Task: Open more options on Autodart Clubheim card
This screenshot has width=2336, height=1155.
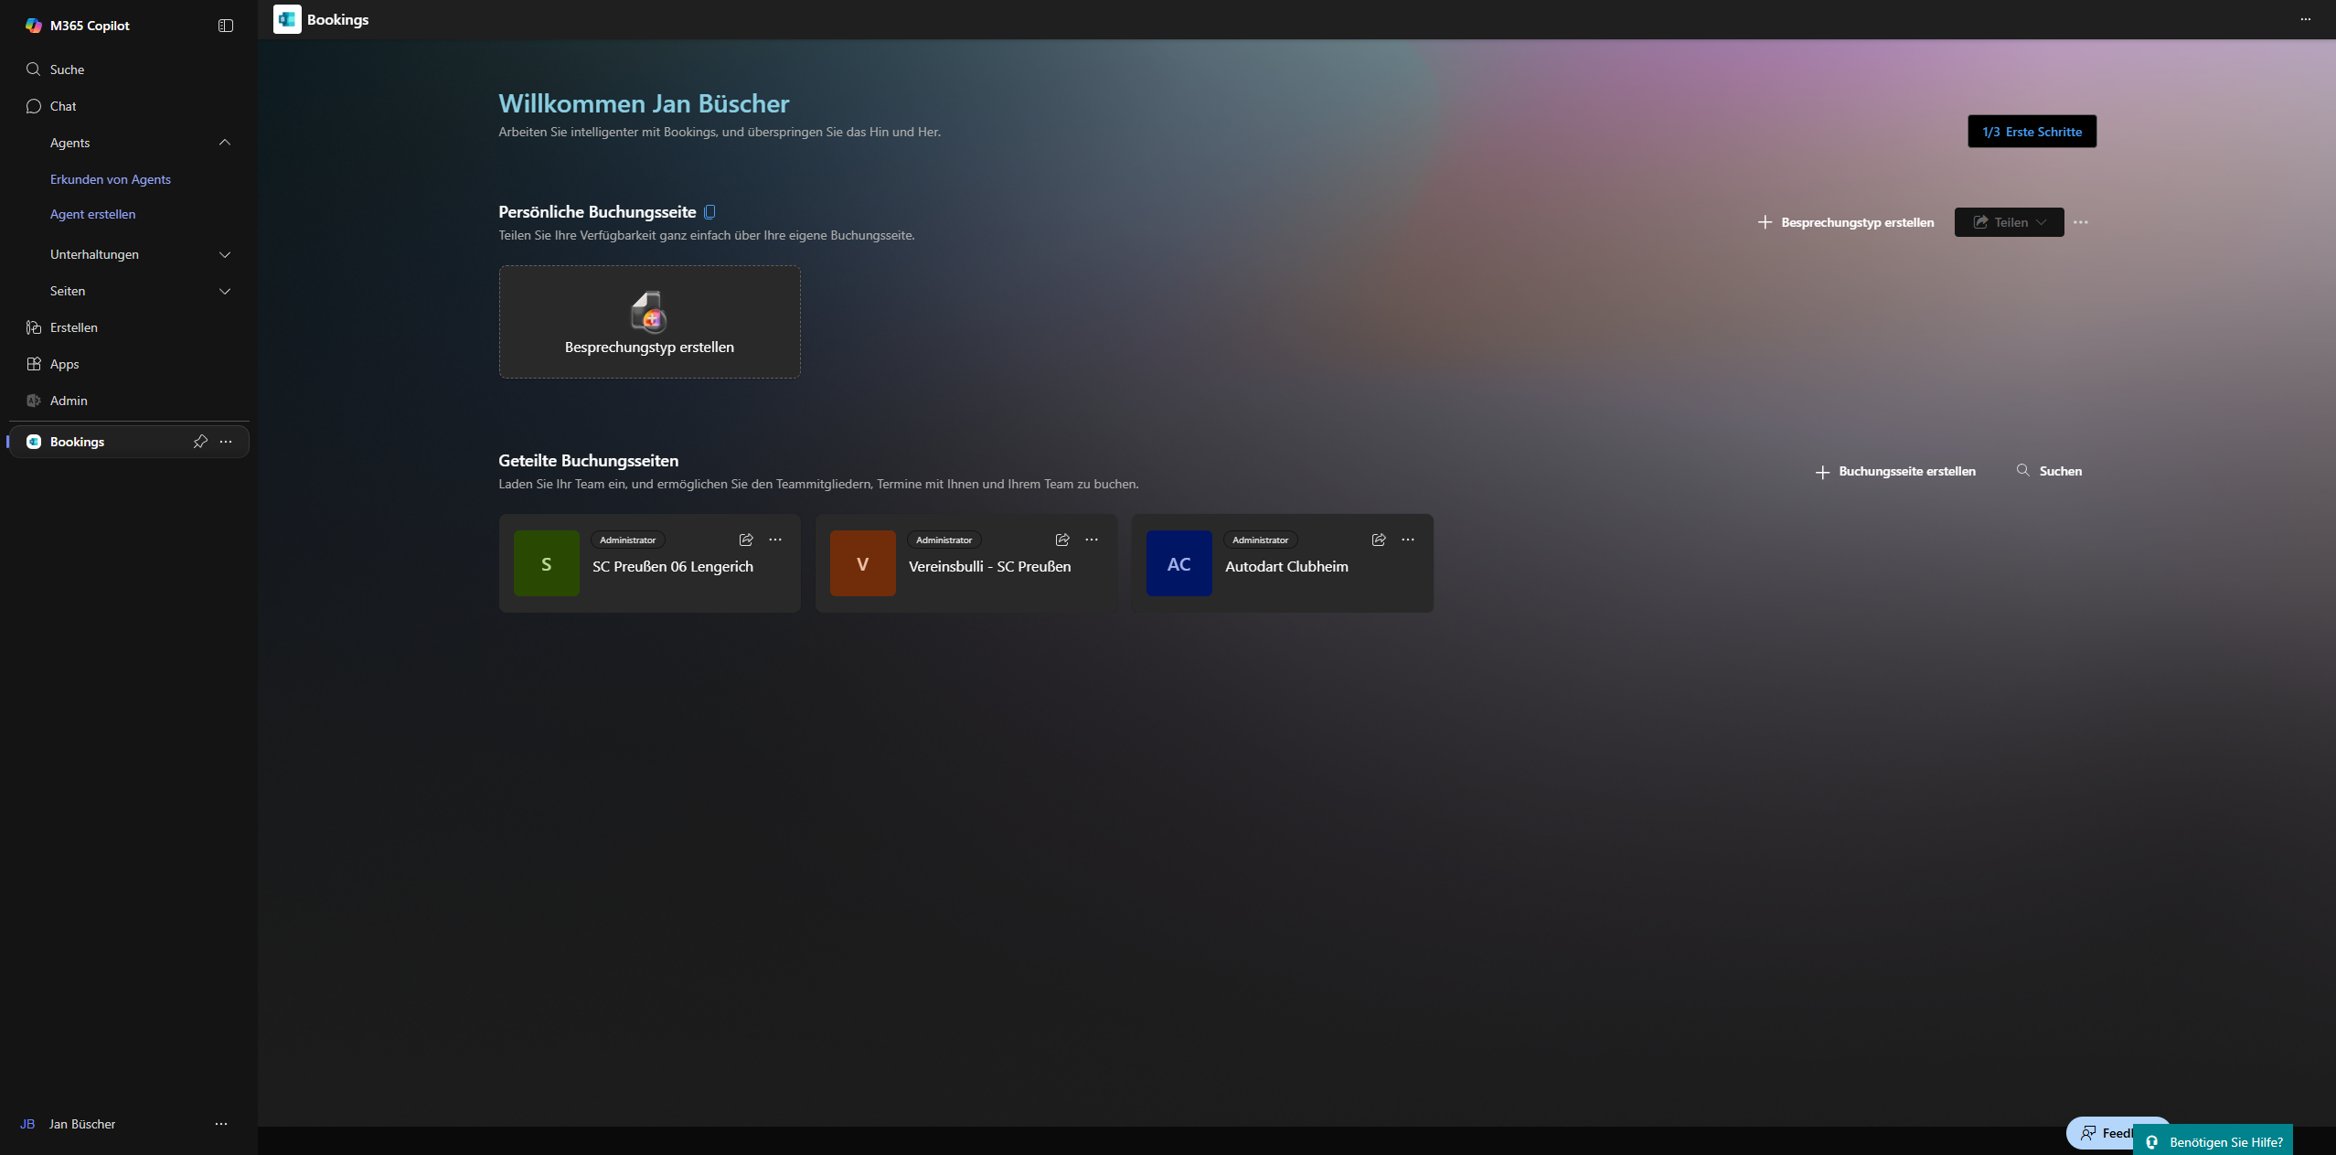Action: click(x=1408, y=540)
